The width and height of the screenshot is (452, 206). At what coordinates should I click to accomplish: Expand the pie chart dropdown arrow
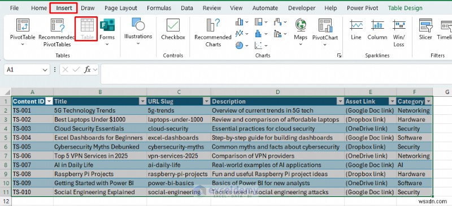coord(247,46)
